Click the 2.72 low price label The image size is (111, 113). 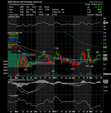[25, 69]
